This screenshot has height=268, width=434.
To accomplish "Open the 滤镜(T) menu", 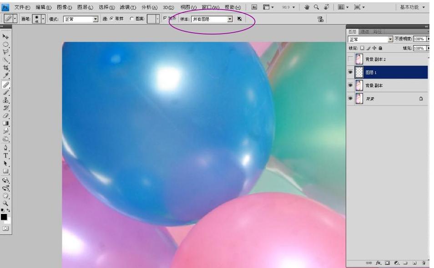I will point(128,7).
